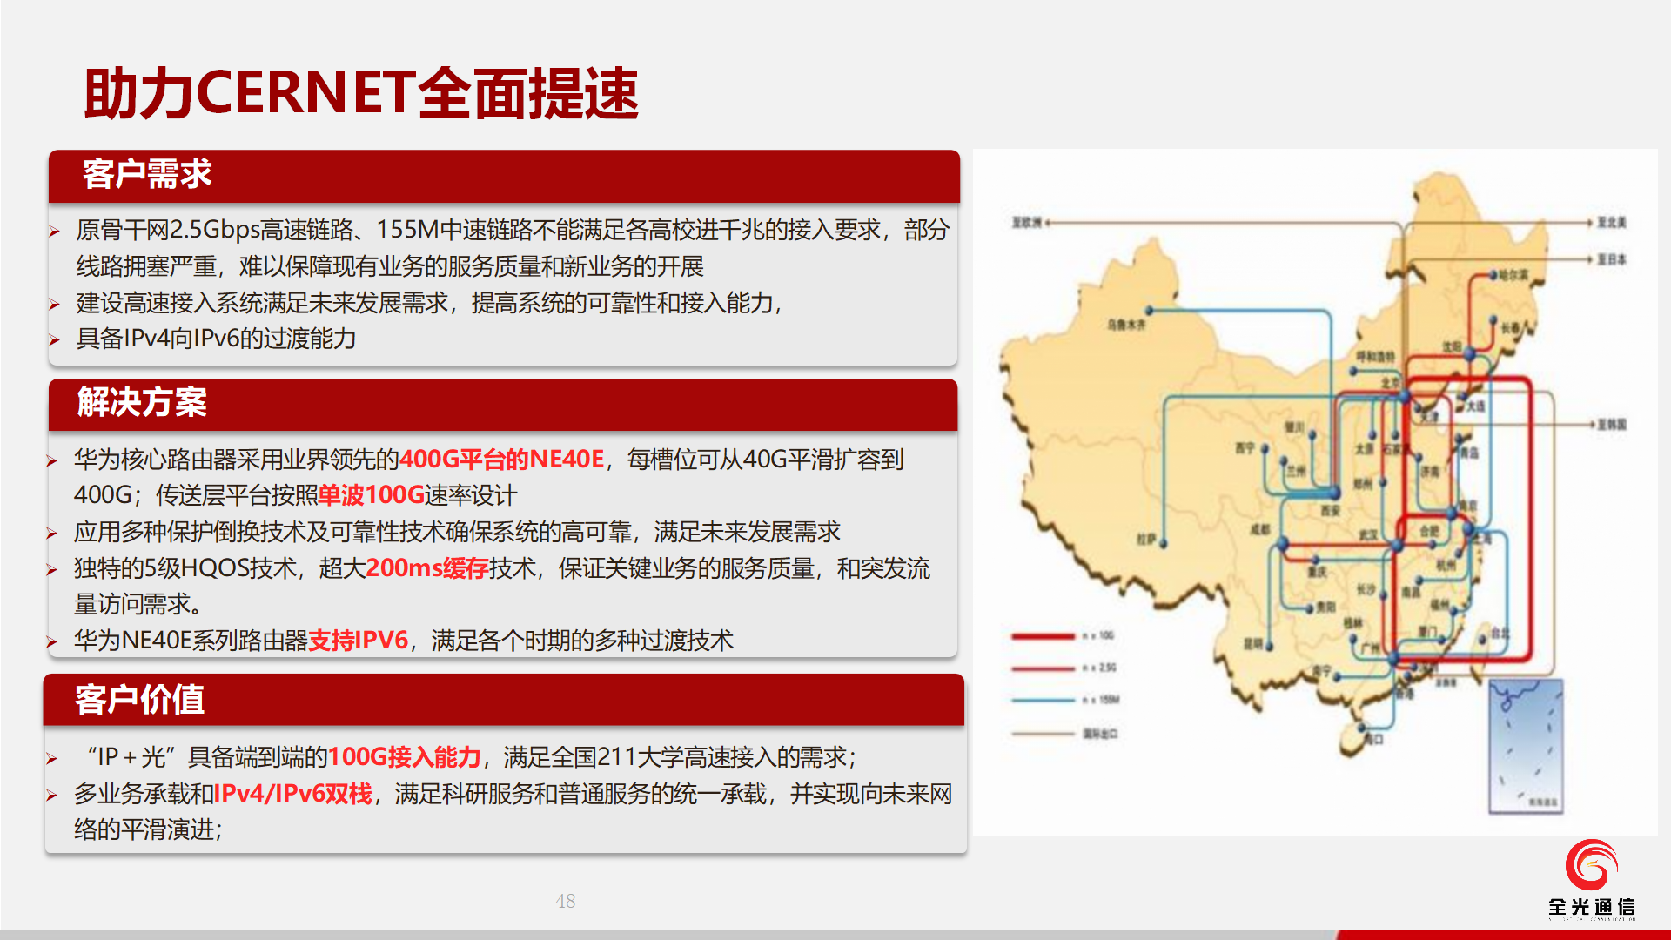Click the blue n×155M legend line
This screenshot has height=940, width=1671.
(x=1044, y=700)
